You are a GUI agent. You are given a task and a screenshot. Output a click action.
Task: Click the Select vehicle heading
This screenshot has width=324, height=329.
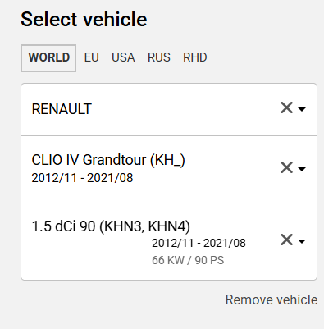tap(84, 19)
